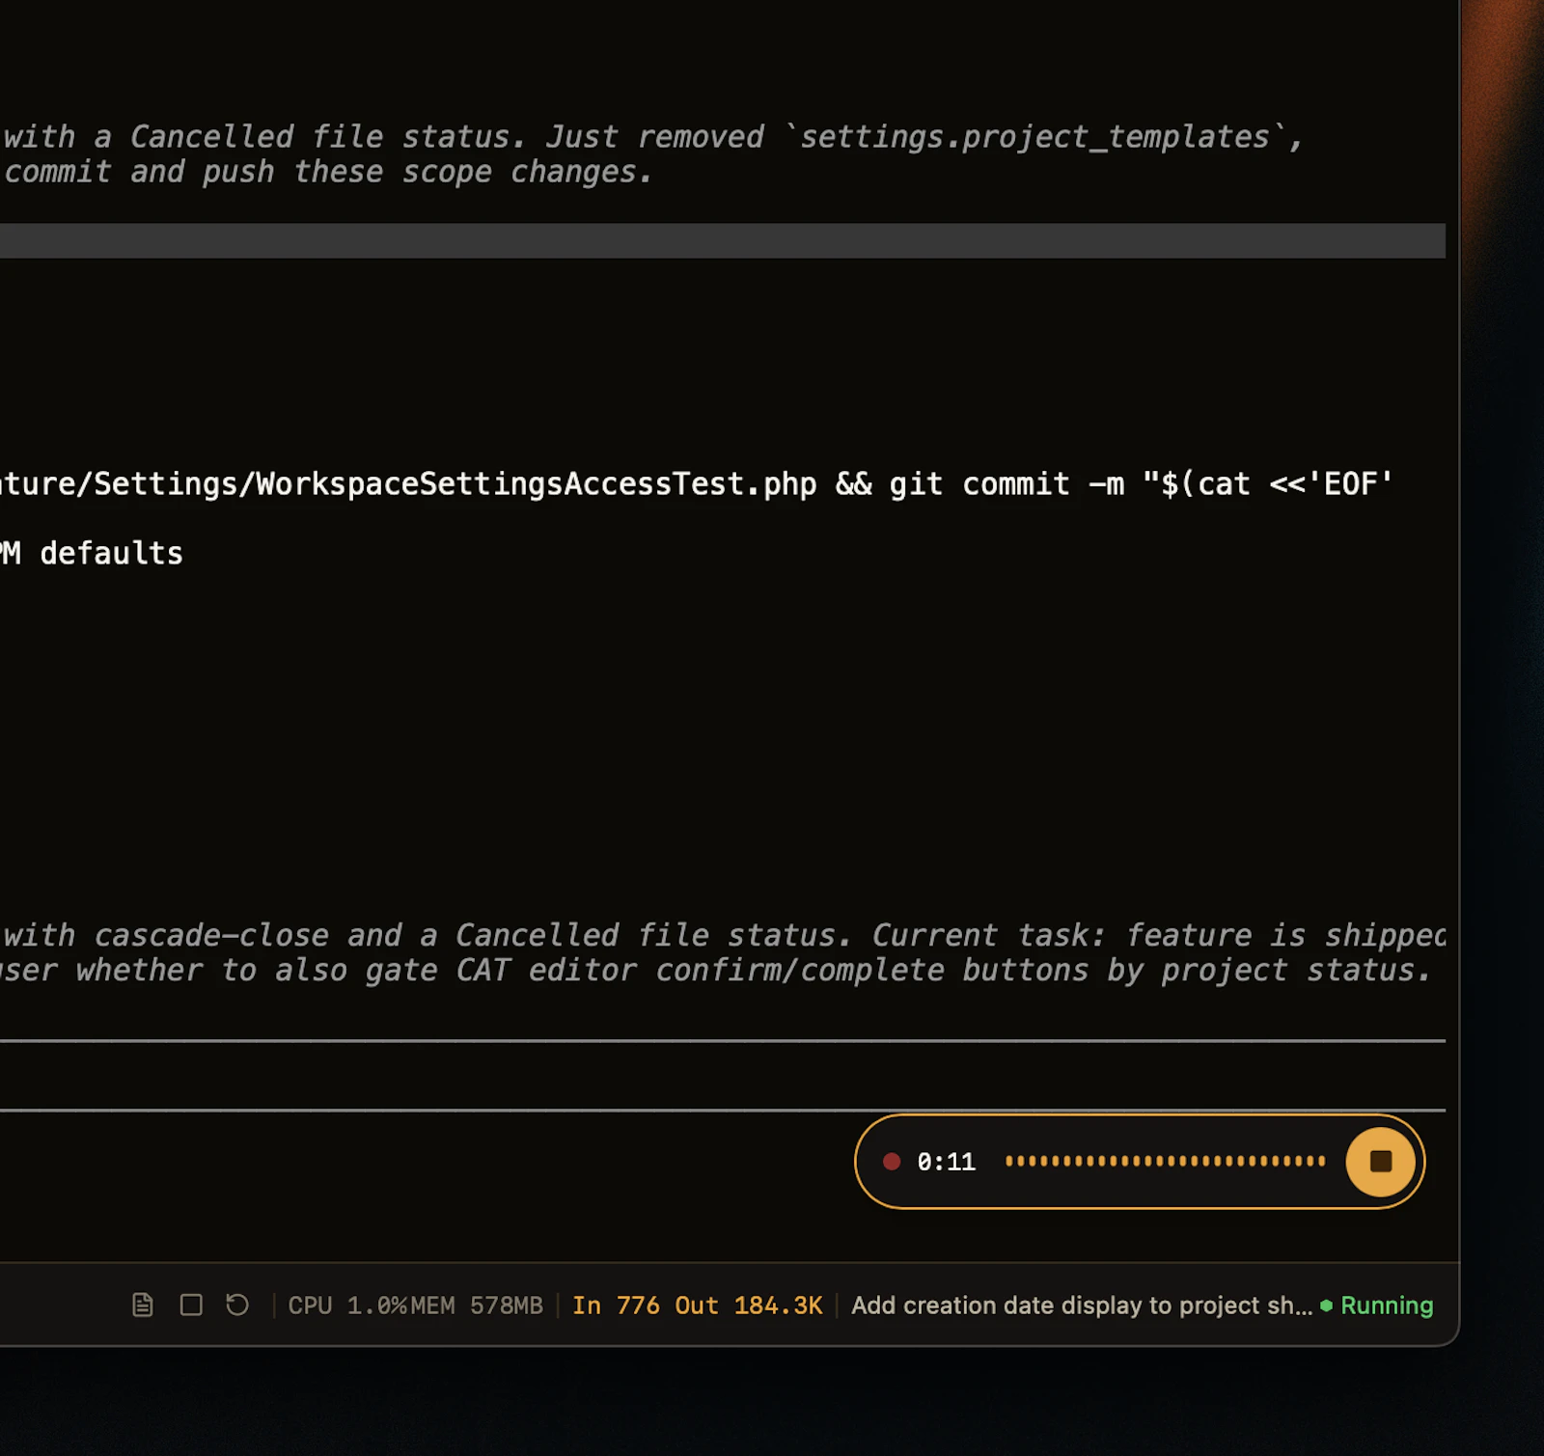Viewport: 1544px width, 1456px height.
Task: Click the 'Just removed settings.project_templates' line
Action: click(x=652, y=137)
